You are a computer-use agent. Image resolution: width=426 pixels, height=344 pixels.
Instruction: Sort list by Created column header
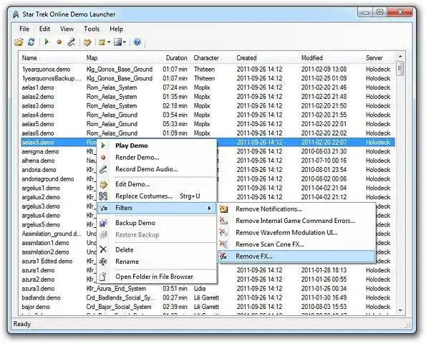pos(266,58)
